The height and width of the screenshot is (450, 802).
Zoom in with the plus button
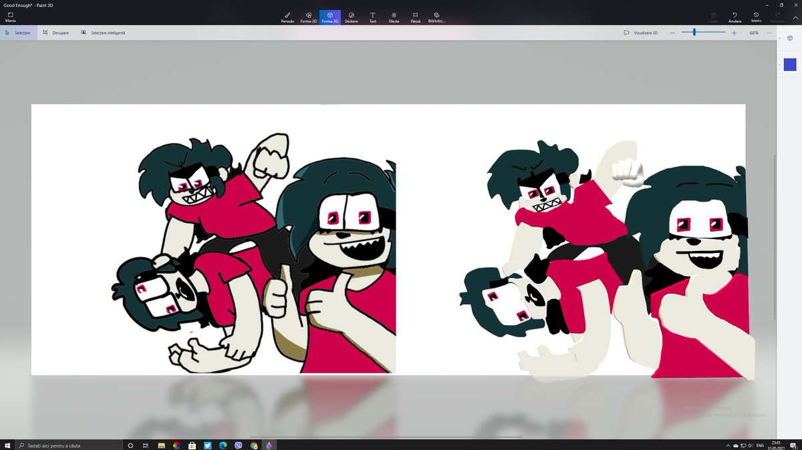734,33
